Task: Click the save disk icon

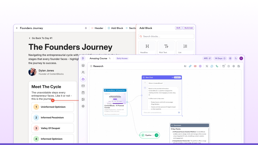Action: tap(239, 66)
